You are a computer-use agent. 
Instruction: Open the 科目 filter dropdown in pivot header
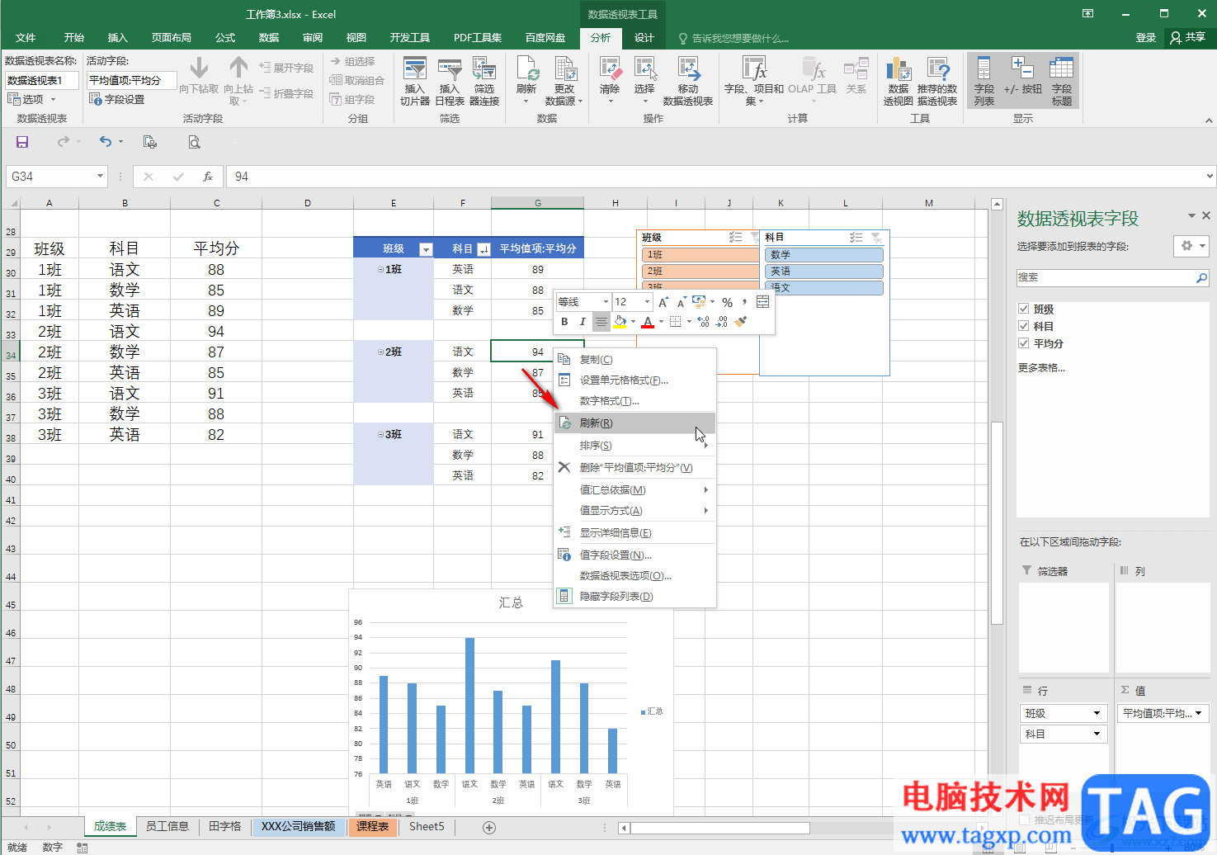pyautogui.click(x=483, y=249)
